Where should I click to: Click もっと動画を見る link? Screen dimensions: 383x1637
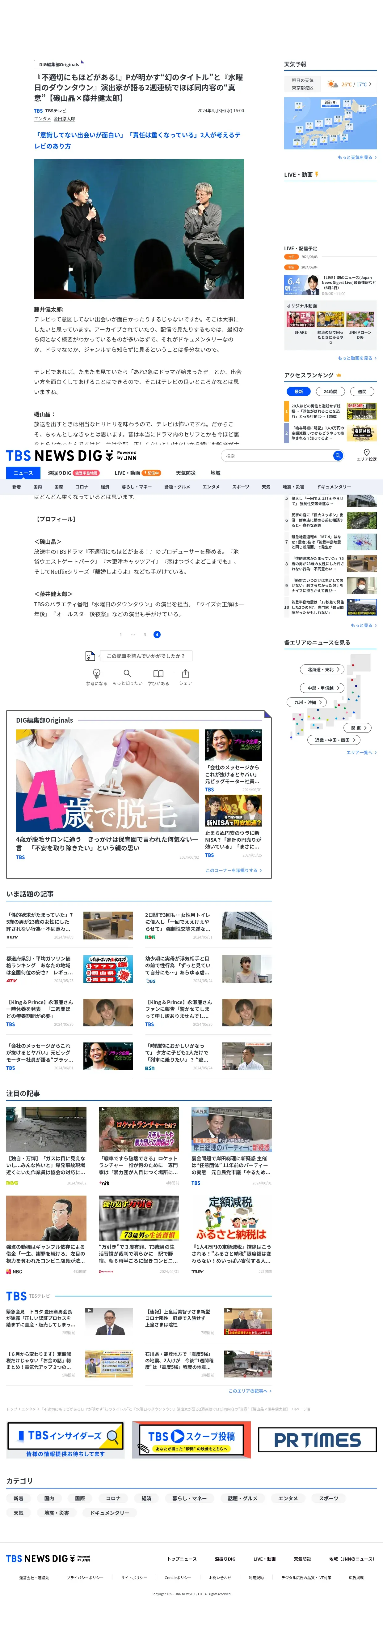(x=357, y=358)
